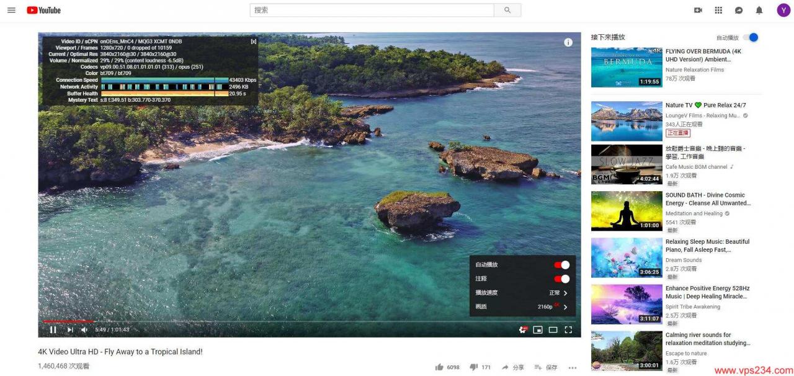The height and width of the screenshot is (376, 794).
Task: Enter fullscreen mode
Action: pos(568,329)
